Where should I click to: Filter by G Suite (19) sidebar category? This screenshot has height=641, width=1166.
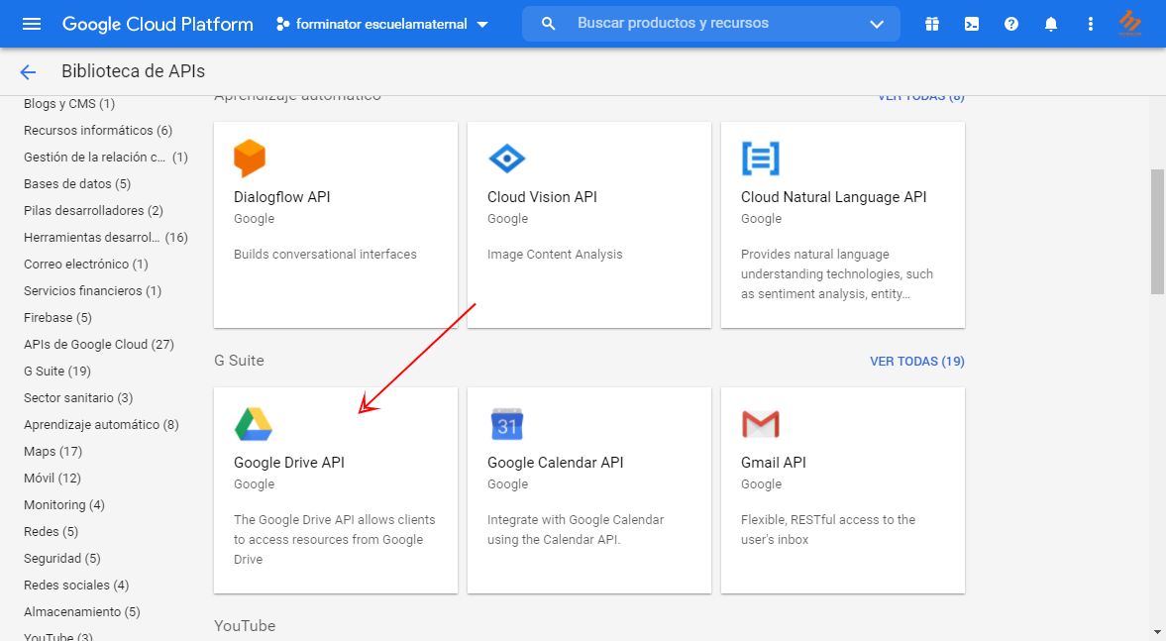[x=57, y=372]
